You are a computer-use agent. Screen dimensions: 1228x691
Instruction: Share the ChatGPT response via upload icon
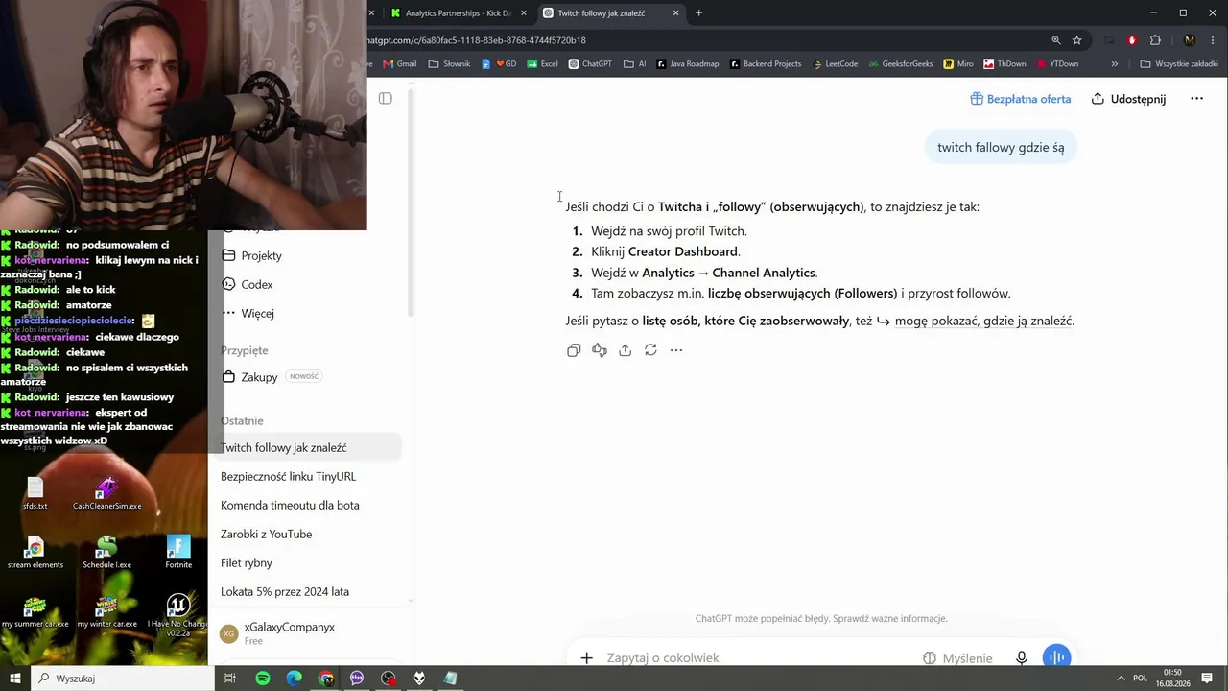click(626, 350)
